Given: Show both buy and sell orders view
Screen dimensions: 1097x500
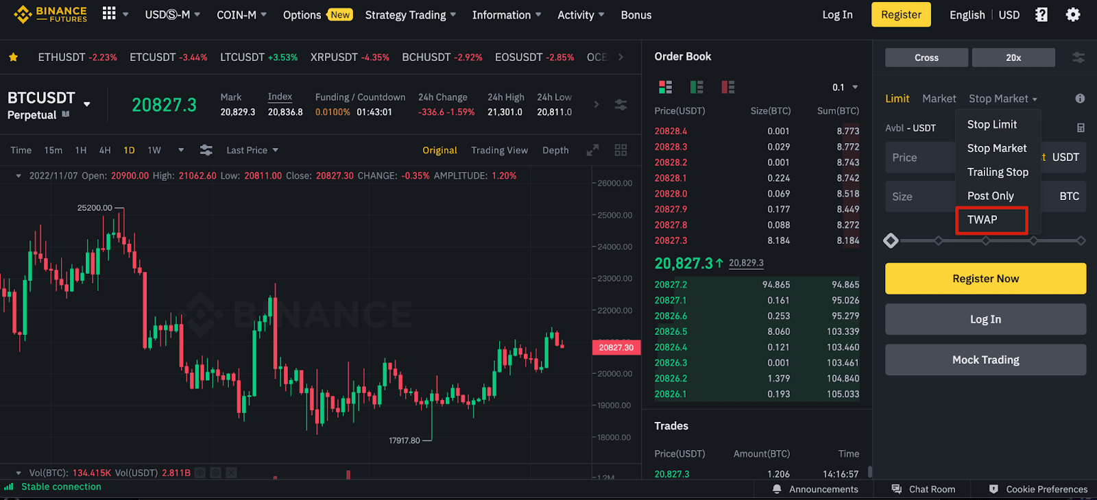Looking at the screenshot, I should pyautogui.click(x=665, y=87).
